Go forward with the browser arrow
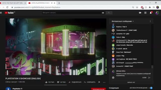The height and width of the screenshot is (90, 161). pos(3,7)
